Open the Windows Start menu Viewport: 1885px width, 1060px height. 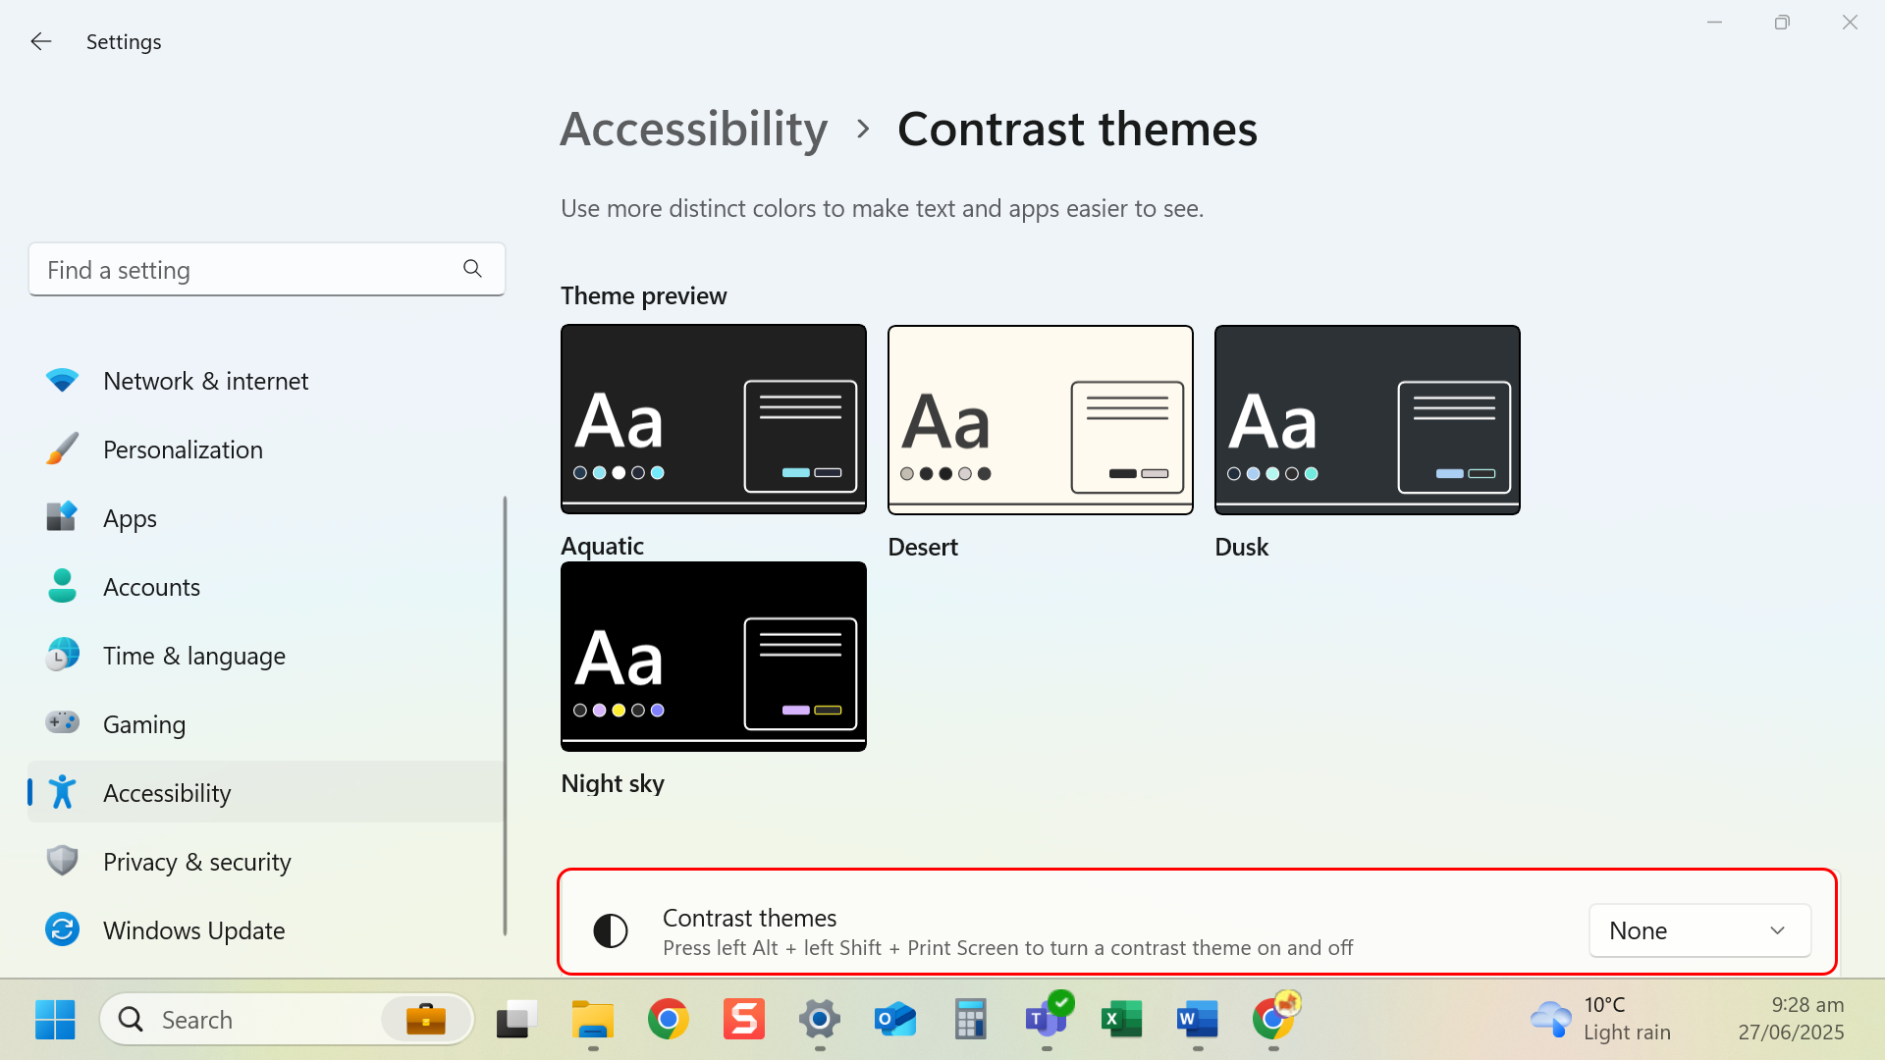(x=55, y=1020)
